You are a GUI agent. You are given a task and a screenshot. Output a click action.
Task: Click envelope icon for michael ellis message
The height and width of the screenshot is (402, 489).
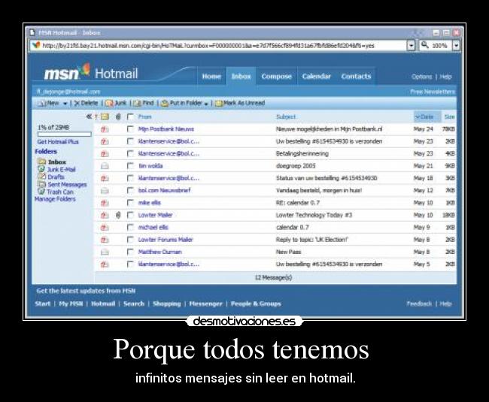point(105,228)
